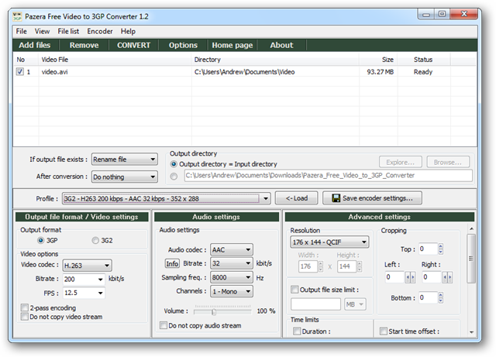
Task: Click the CONVERT toolbar button
Action: pos(133,45)
